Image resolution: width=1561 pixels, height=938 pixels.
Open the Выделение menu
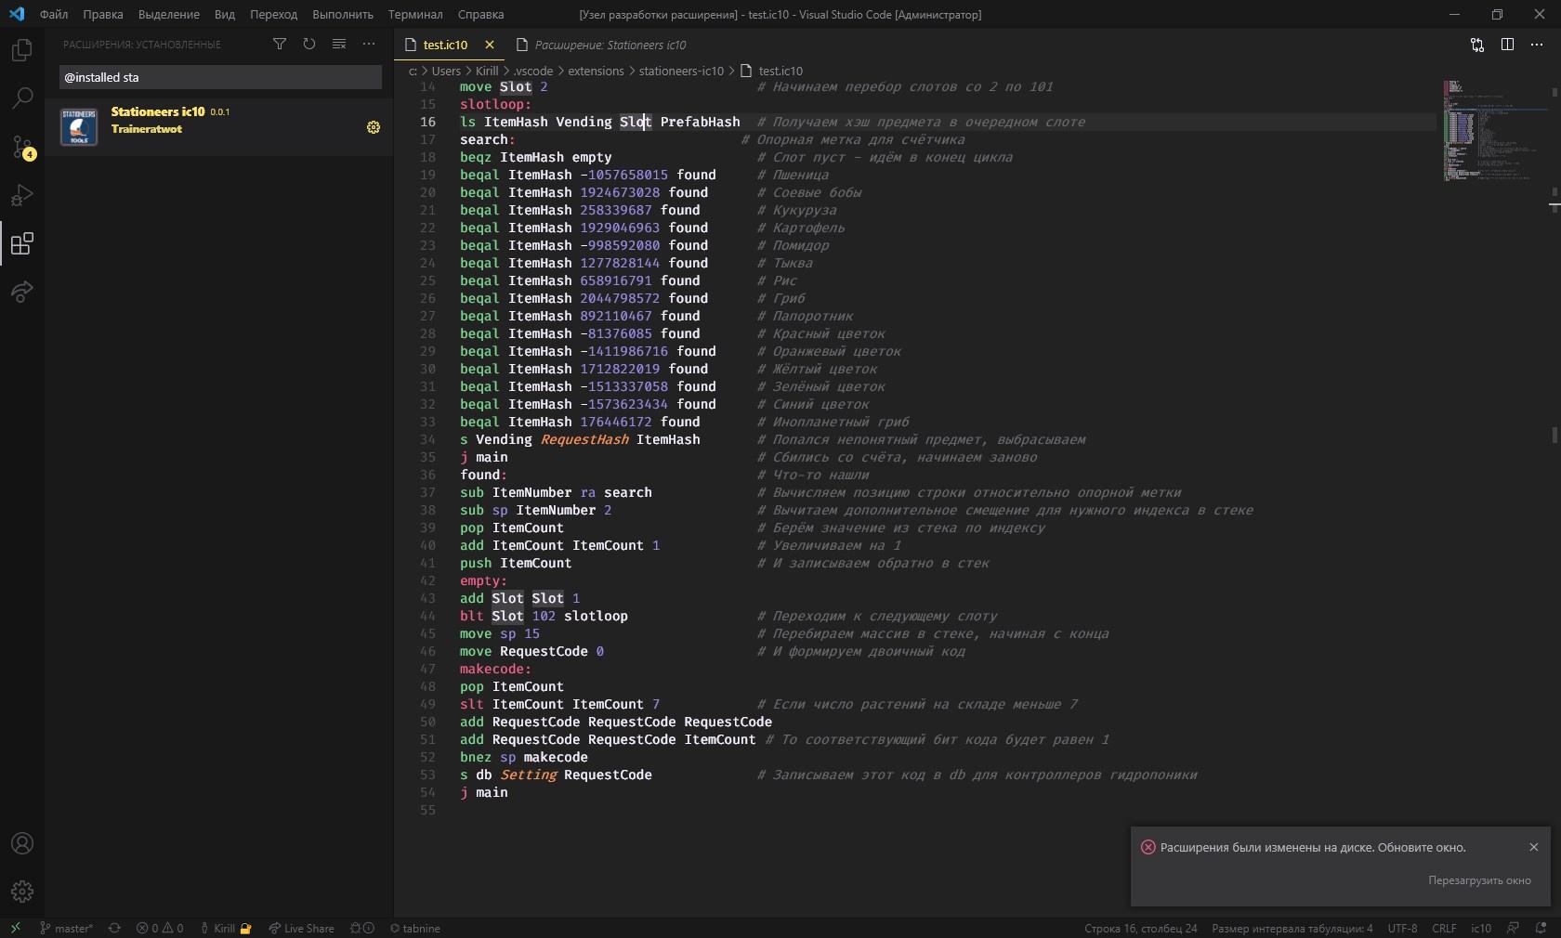click(x=169, y=14)
